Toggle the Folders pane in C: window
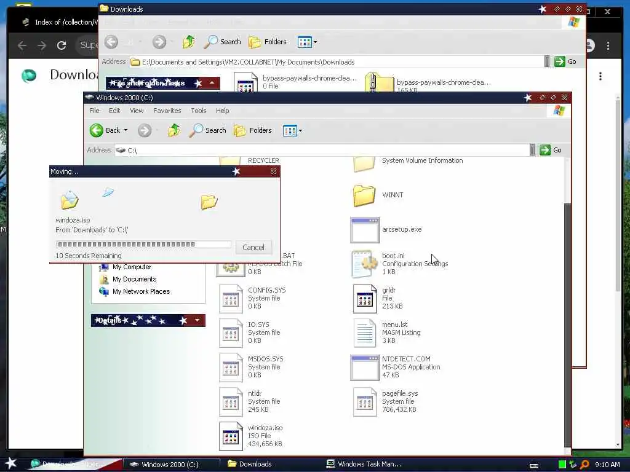The height and width of the screenshot is (472, 630). (x=253, y=130)
